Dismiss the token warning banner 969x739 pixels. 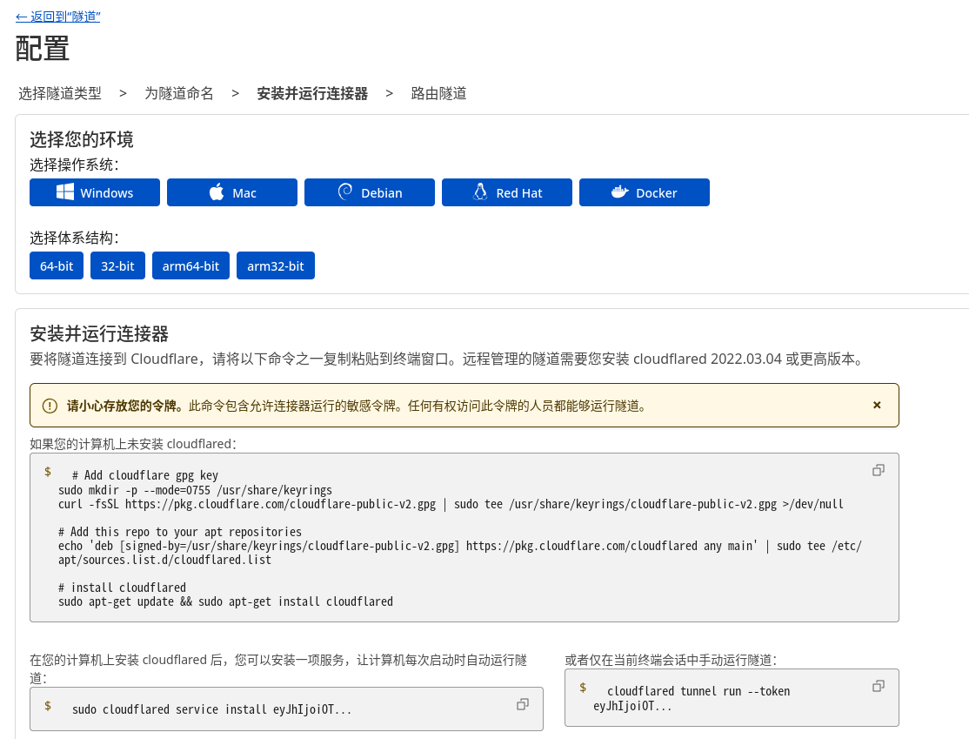coord(877,405)
